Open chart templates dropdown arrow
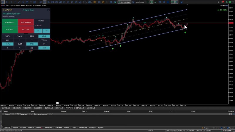The width and height of the screenshot is (235, 132). [x=92, y=2]
